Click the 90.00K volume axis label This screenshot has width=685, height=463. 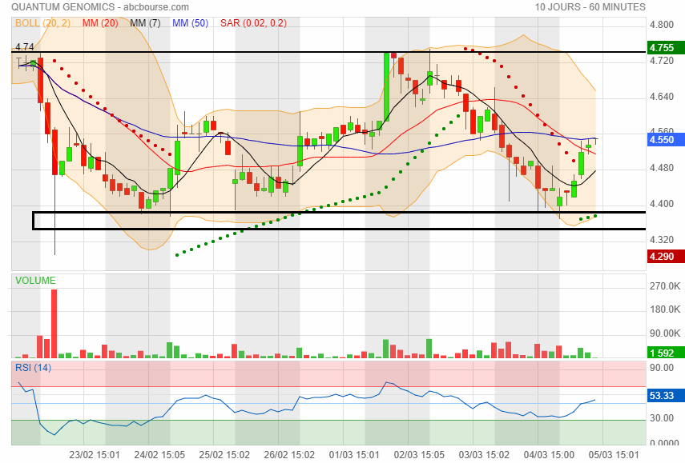tap(665, 333)
